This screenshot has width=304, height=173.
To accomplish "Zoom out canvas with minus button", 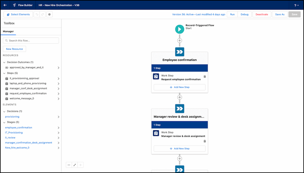I will click(x=69, y=165).
